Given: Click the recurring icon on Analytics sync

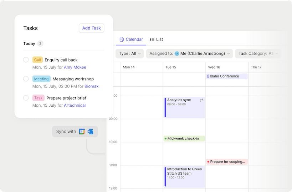Looking at the screenshot, I should coord(201,100).
